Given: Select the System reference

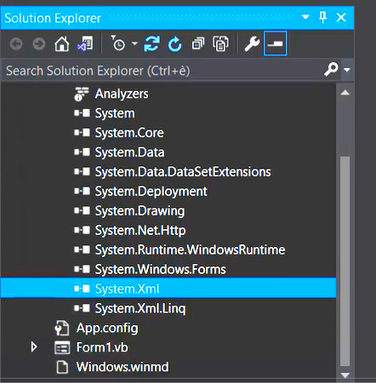Looking at the screenshot, I should [115, 113].
